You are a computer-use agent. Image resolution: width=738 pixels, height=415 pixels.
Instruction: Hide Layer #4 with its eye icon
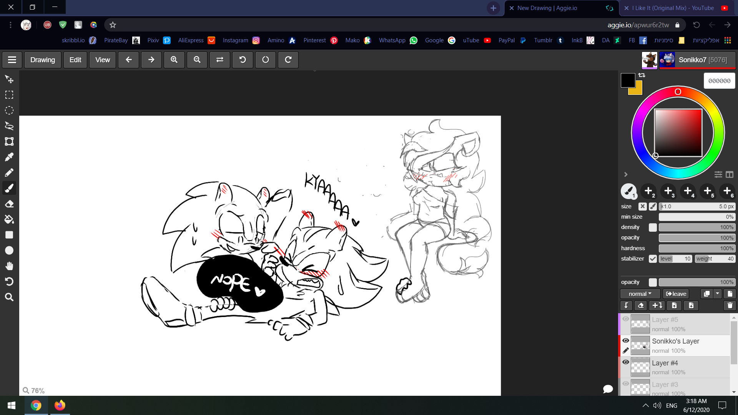(x=626, y=362)
